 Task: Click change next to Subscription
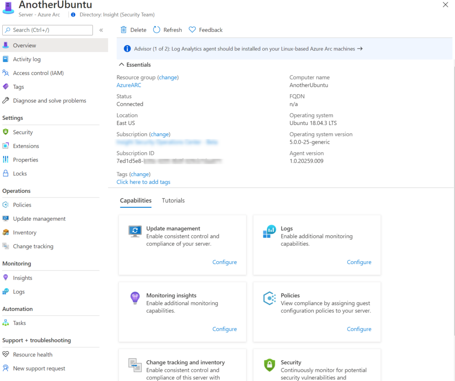[160, 134]
